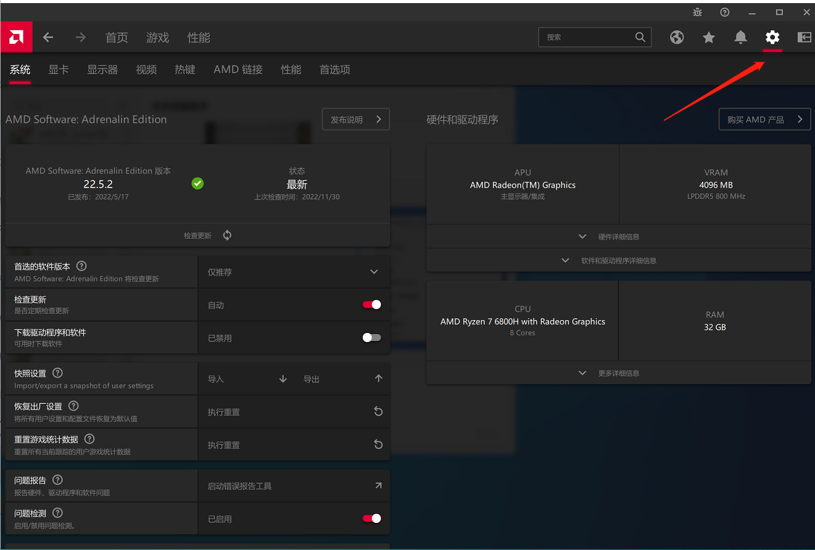Open the web browser globe icon
The width and height of the screenshot is (815, 550).
pyautogui.click(x=677, y=38)
